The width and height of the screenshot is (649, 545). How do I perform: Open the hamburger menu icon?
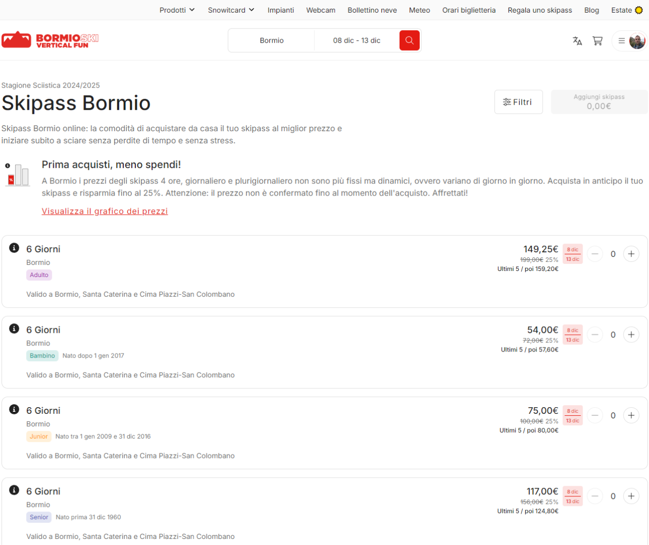(622, 41)
